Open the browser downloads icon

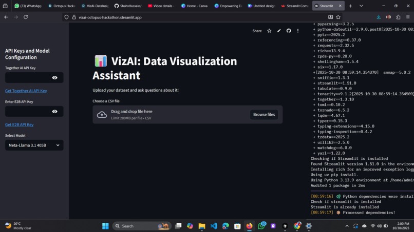(379, 17)
